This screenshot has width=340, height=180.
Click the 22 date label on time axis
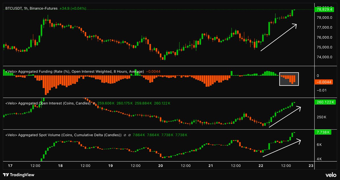coord(261,166)
